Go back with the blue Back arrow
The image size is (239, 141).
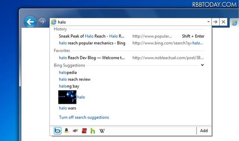30,22
